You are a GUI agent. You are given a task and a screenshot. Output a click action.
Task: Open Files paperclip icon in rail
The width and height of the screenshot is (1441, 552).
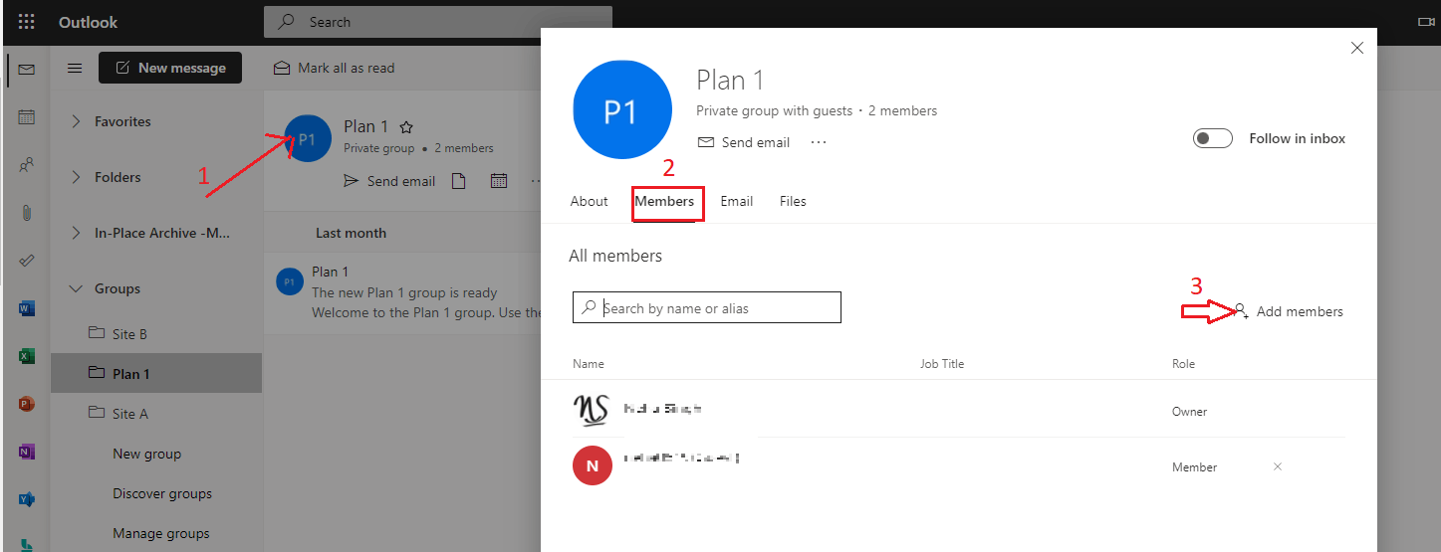[27, 213]
